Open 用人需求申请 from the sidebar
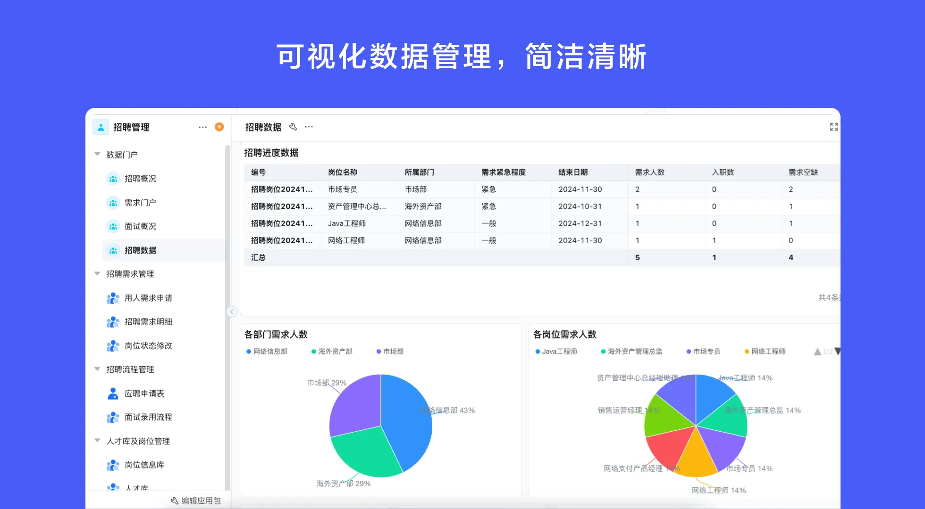This screenshot has width=925, height=509. pos(149,298)
